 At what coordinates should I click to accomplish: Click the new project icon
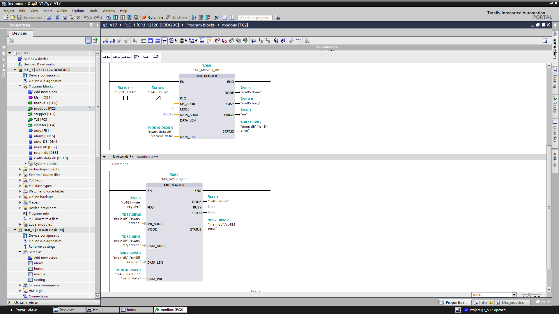point(6,17)
